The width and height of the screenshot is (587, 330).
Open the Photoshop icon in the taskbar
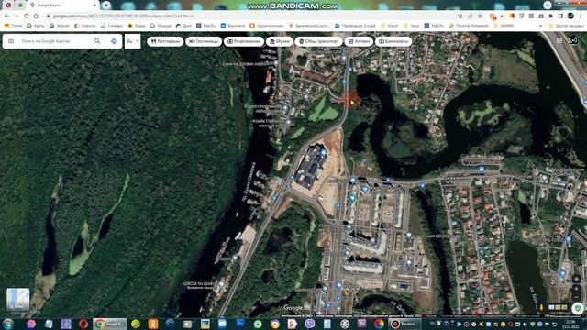click(239, 324)
